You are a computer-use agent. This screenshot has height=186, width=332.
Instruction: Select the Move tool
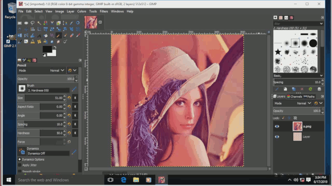(x=26, y=29)
